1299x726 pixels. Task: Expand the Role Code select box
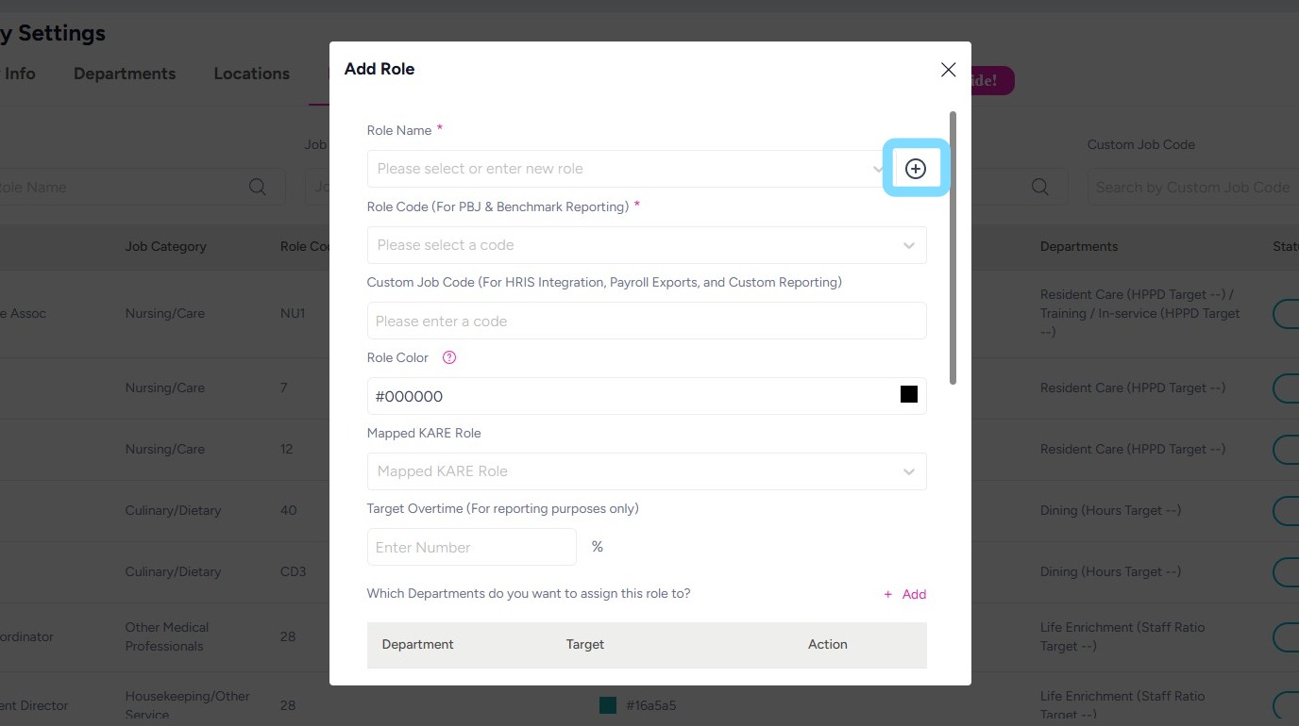point(646,245)
